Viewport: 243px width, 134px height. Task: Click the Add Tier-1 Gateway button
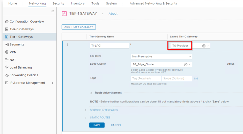[79, 27]
